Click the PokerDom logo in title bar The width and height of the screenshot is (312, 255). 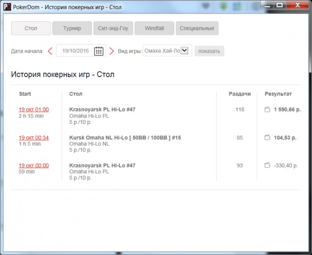click(x=7, y=7)
